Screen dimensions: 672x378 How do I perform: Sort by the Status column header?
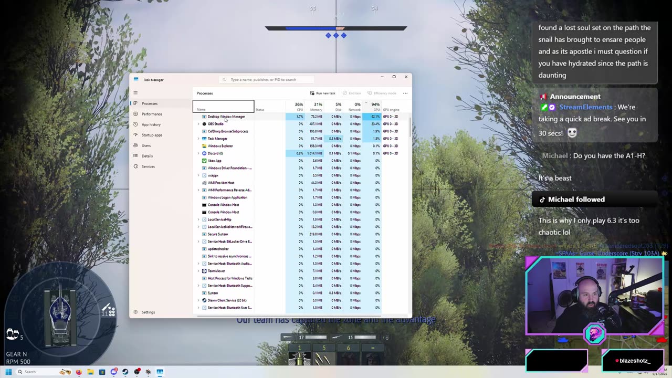(270, 107)
